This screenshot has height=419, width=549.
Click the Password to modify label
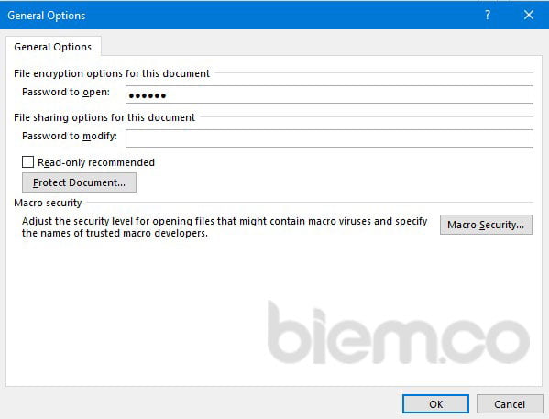pos(70,136)
